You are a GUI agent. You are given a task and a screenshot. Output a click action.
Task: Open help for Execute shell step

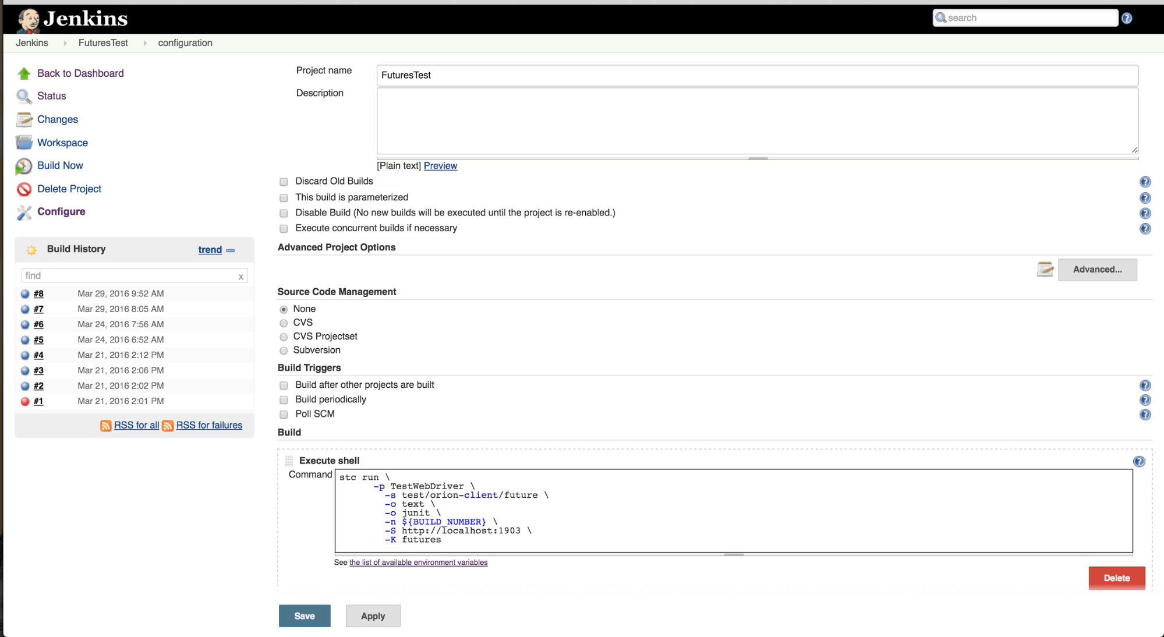pos(1140,462)
